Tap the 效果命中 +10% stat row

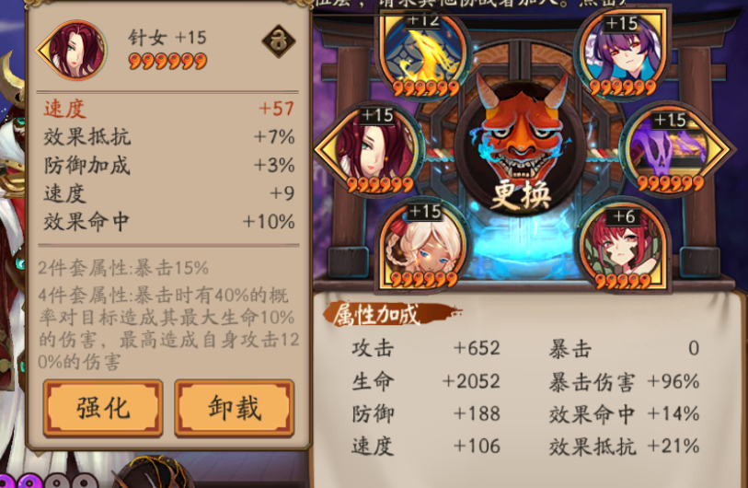(x=168, y=222)
